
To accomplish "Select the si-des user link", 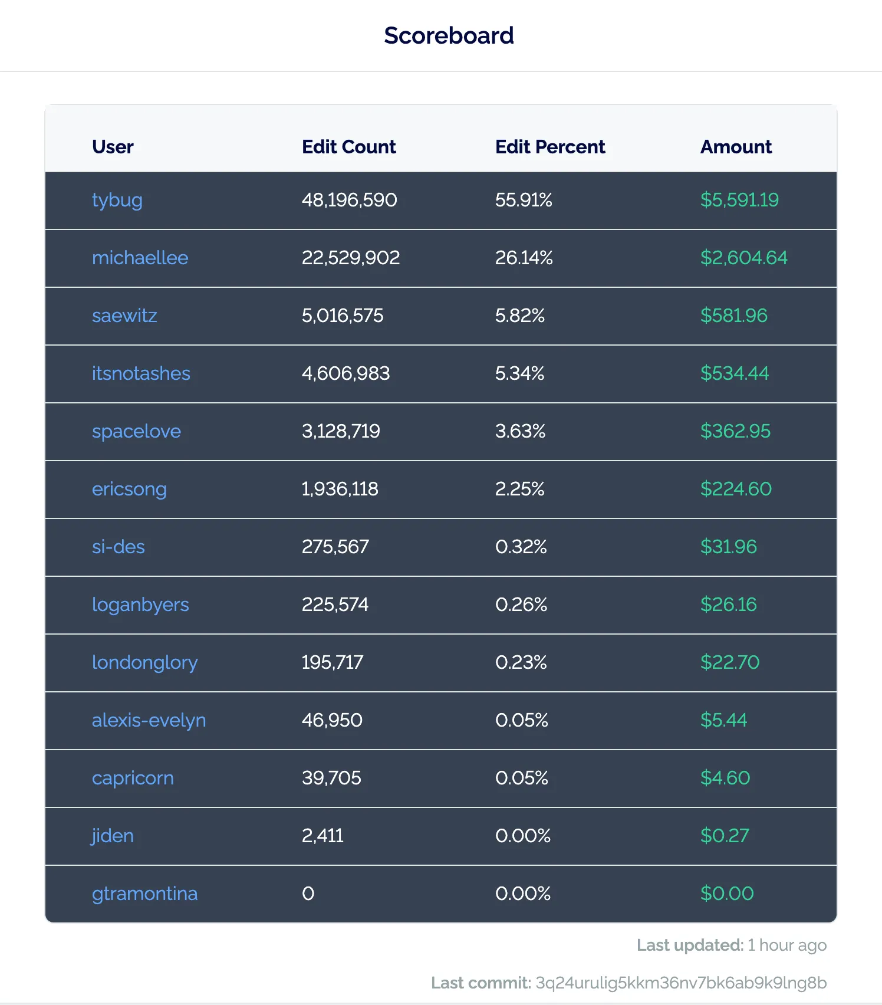I will (118, 547).
